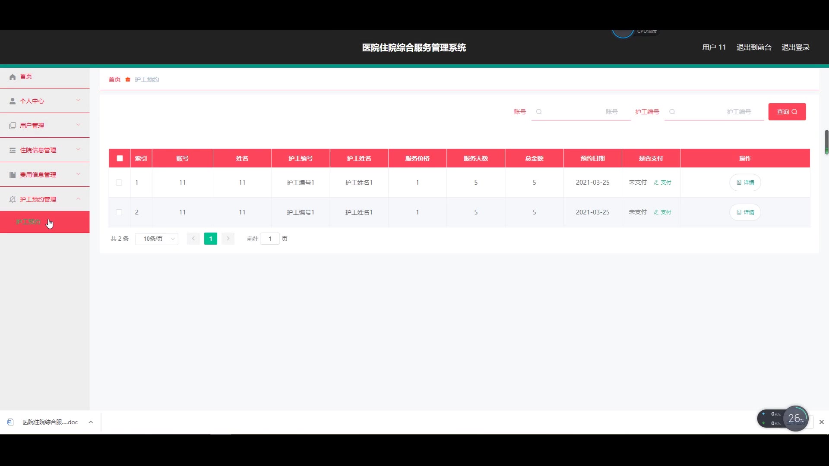Click the 费用信息管理 icon
Screen dimensions: 829x466
[13, 175]
